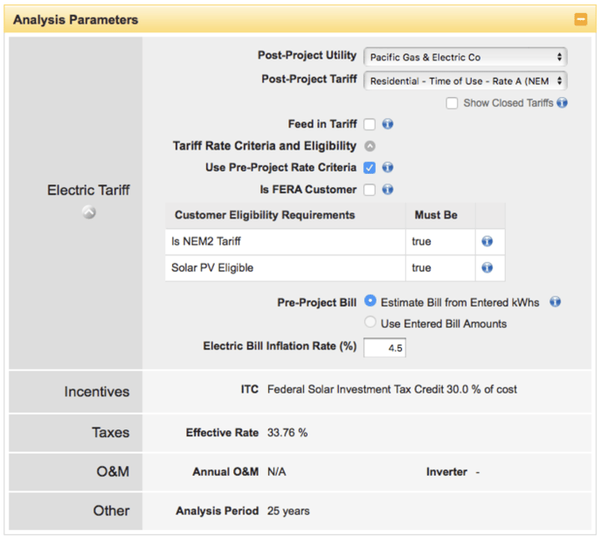The image size is (601, 536).
Task: Uncheck Use Pre-Project Rate Criteria
Action: (370, 168)
